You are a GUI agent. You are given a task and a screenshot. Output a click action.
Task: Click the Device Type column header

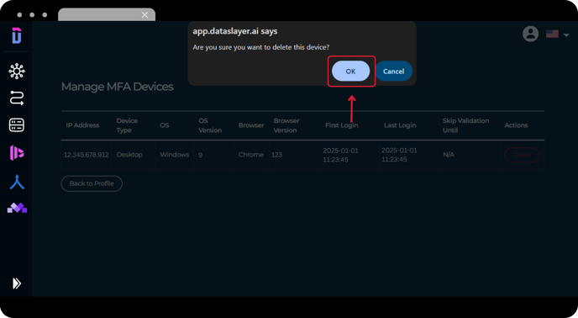(x=127, y=125)
